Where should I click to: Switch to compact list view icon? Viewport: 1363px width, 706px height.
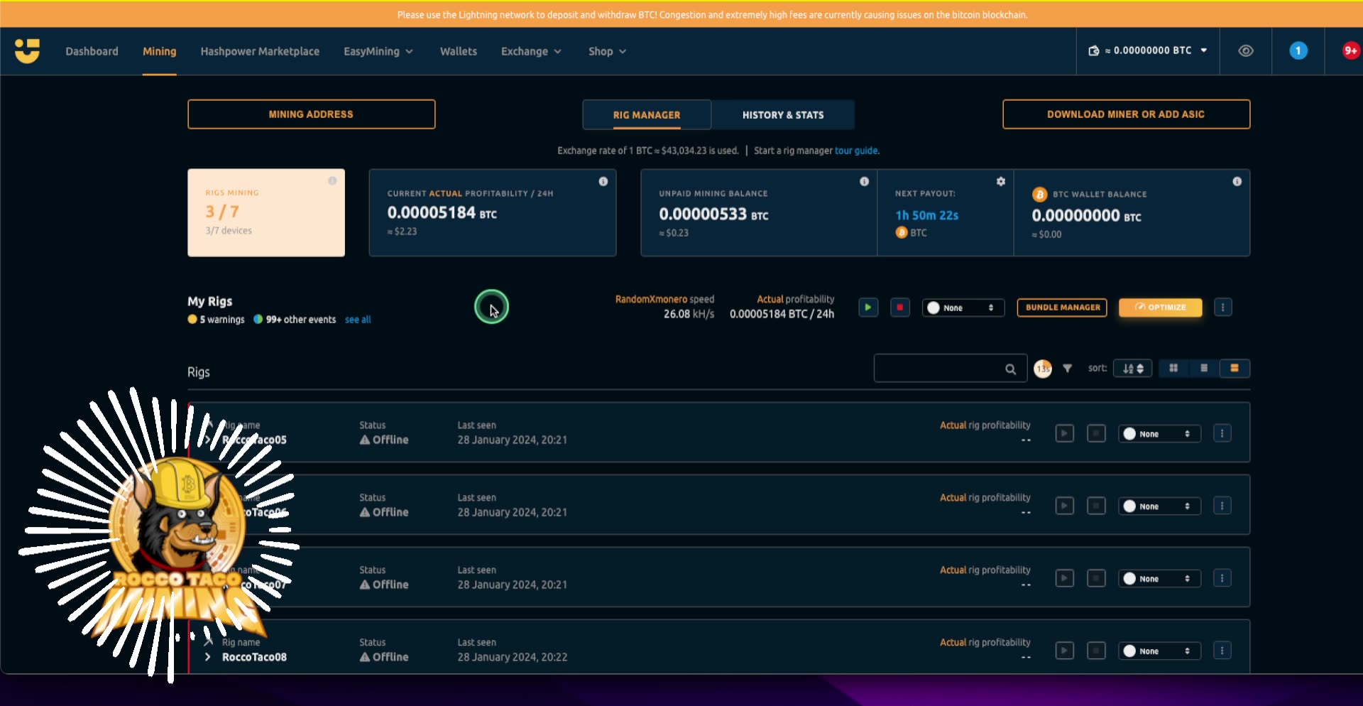click(1204, 369)
